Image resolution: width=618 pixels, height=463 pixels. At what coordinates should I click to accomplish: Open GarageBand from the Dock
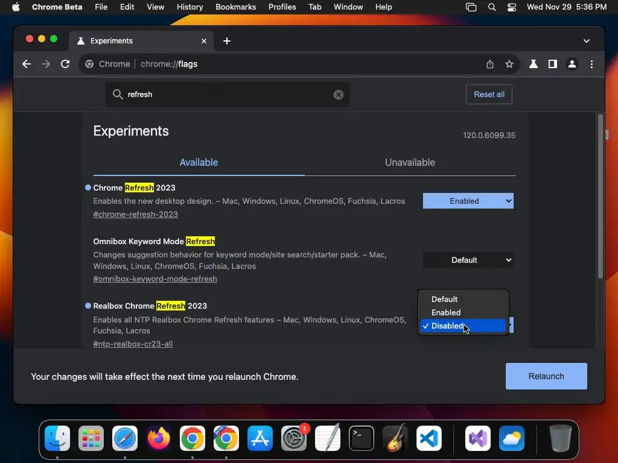[395, 438]
